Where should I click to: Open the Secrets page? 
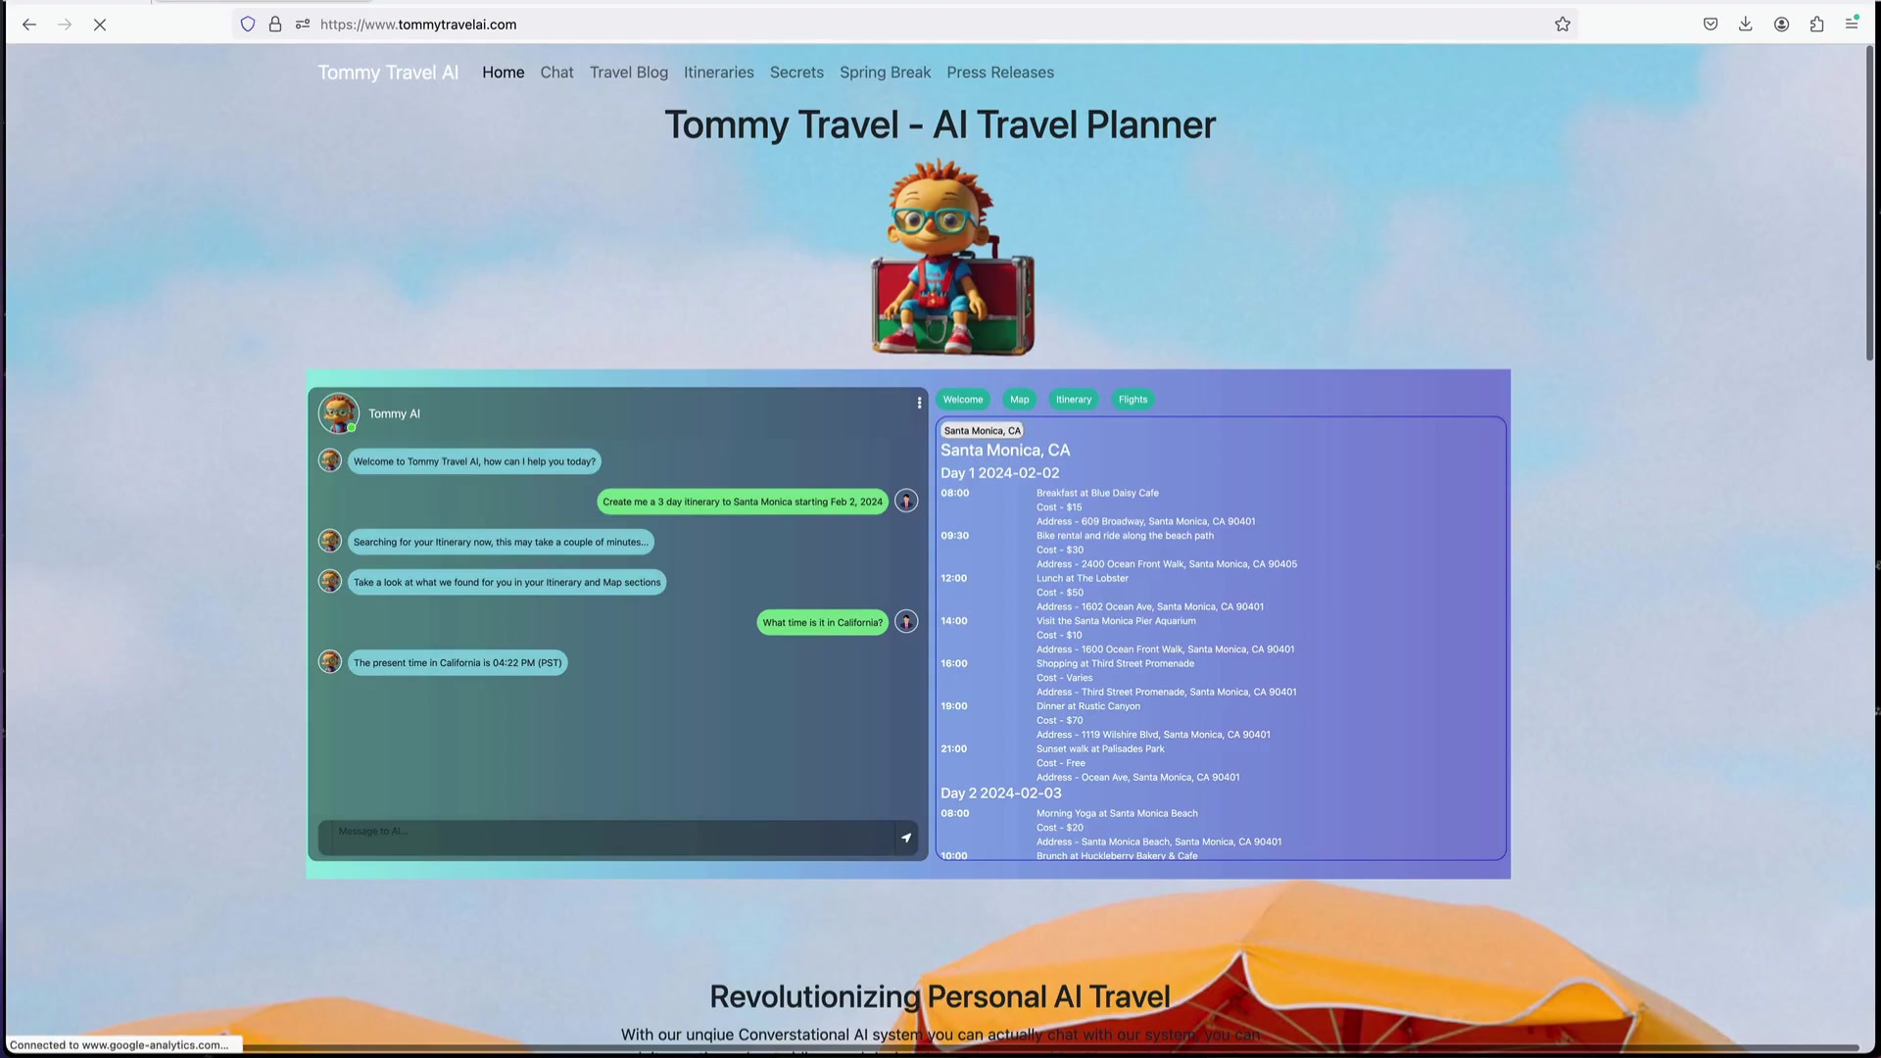pyautogui.click(x=796, y=72)
